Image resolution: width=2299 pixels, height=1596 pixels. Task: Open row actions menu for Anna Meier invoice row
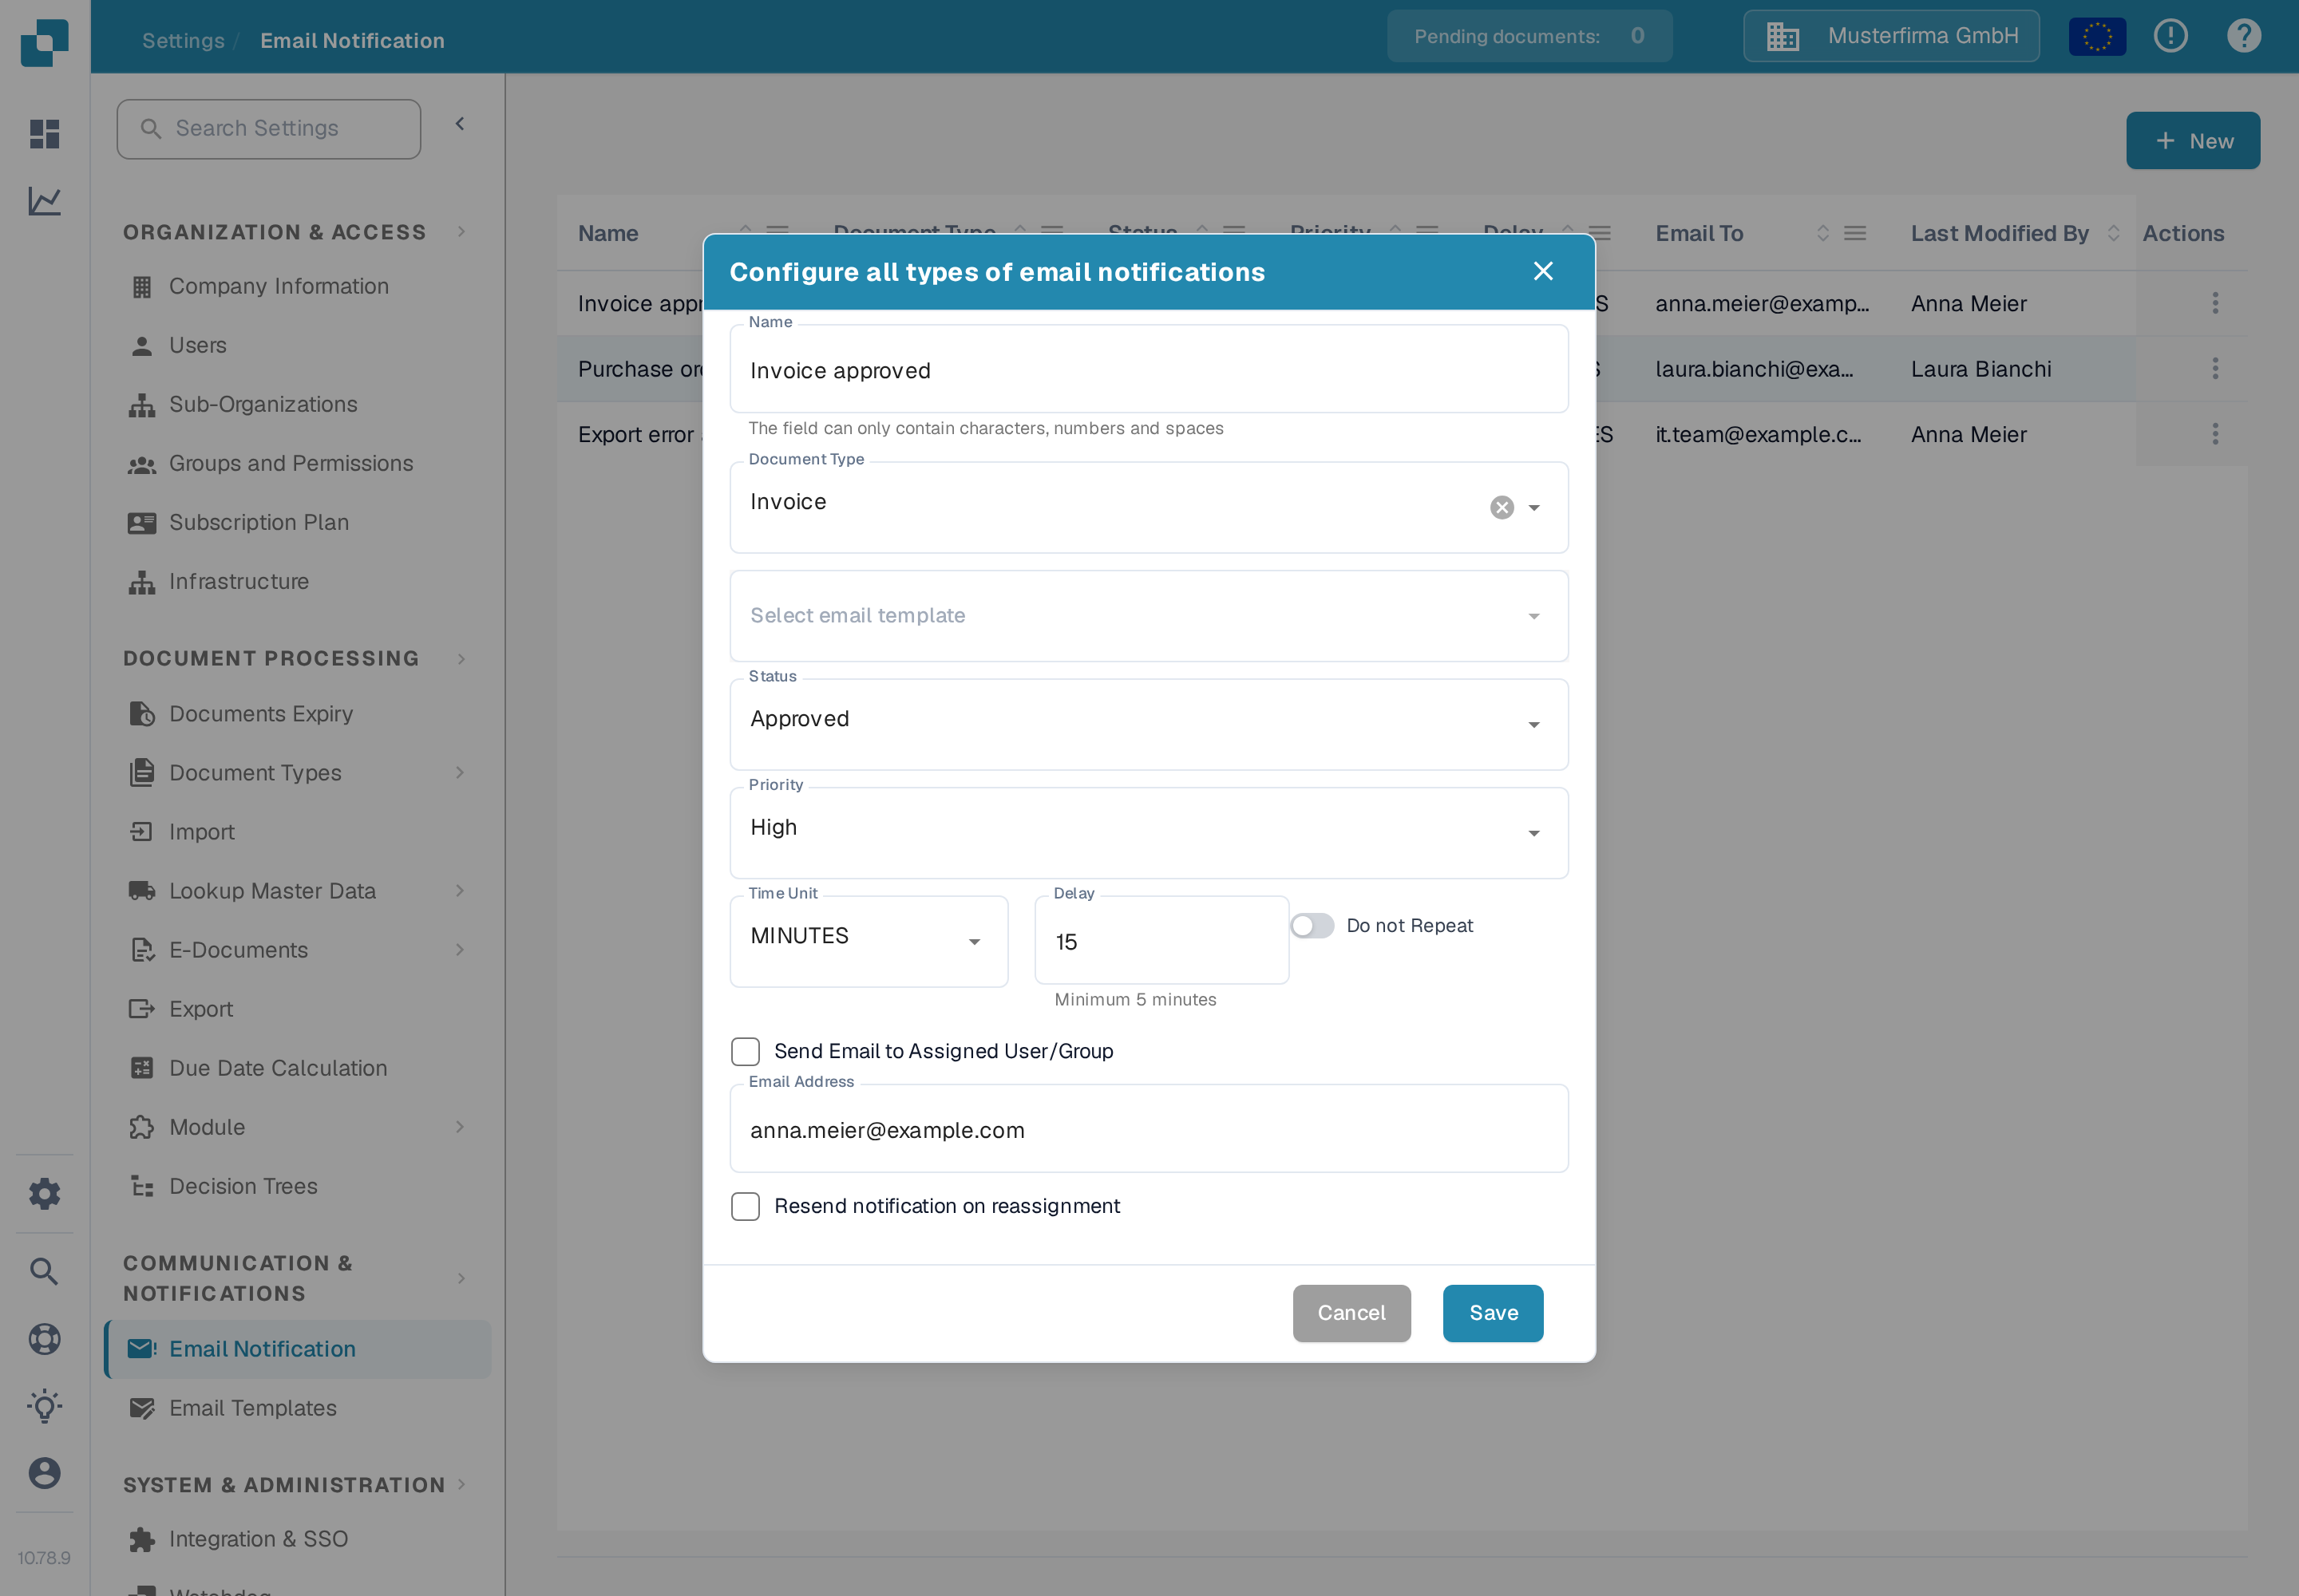pos(2215,303)
